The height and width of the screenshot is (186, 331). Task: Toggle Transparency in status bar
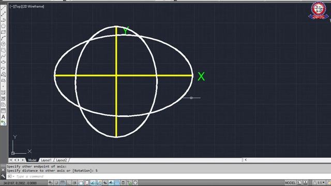(117, 182)
